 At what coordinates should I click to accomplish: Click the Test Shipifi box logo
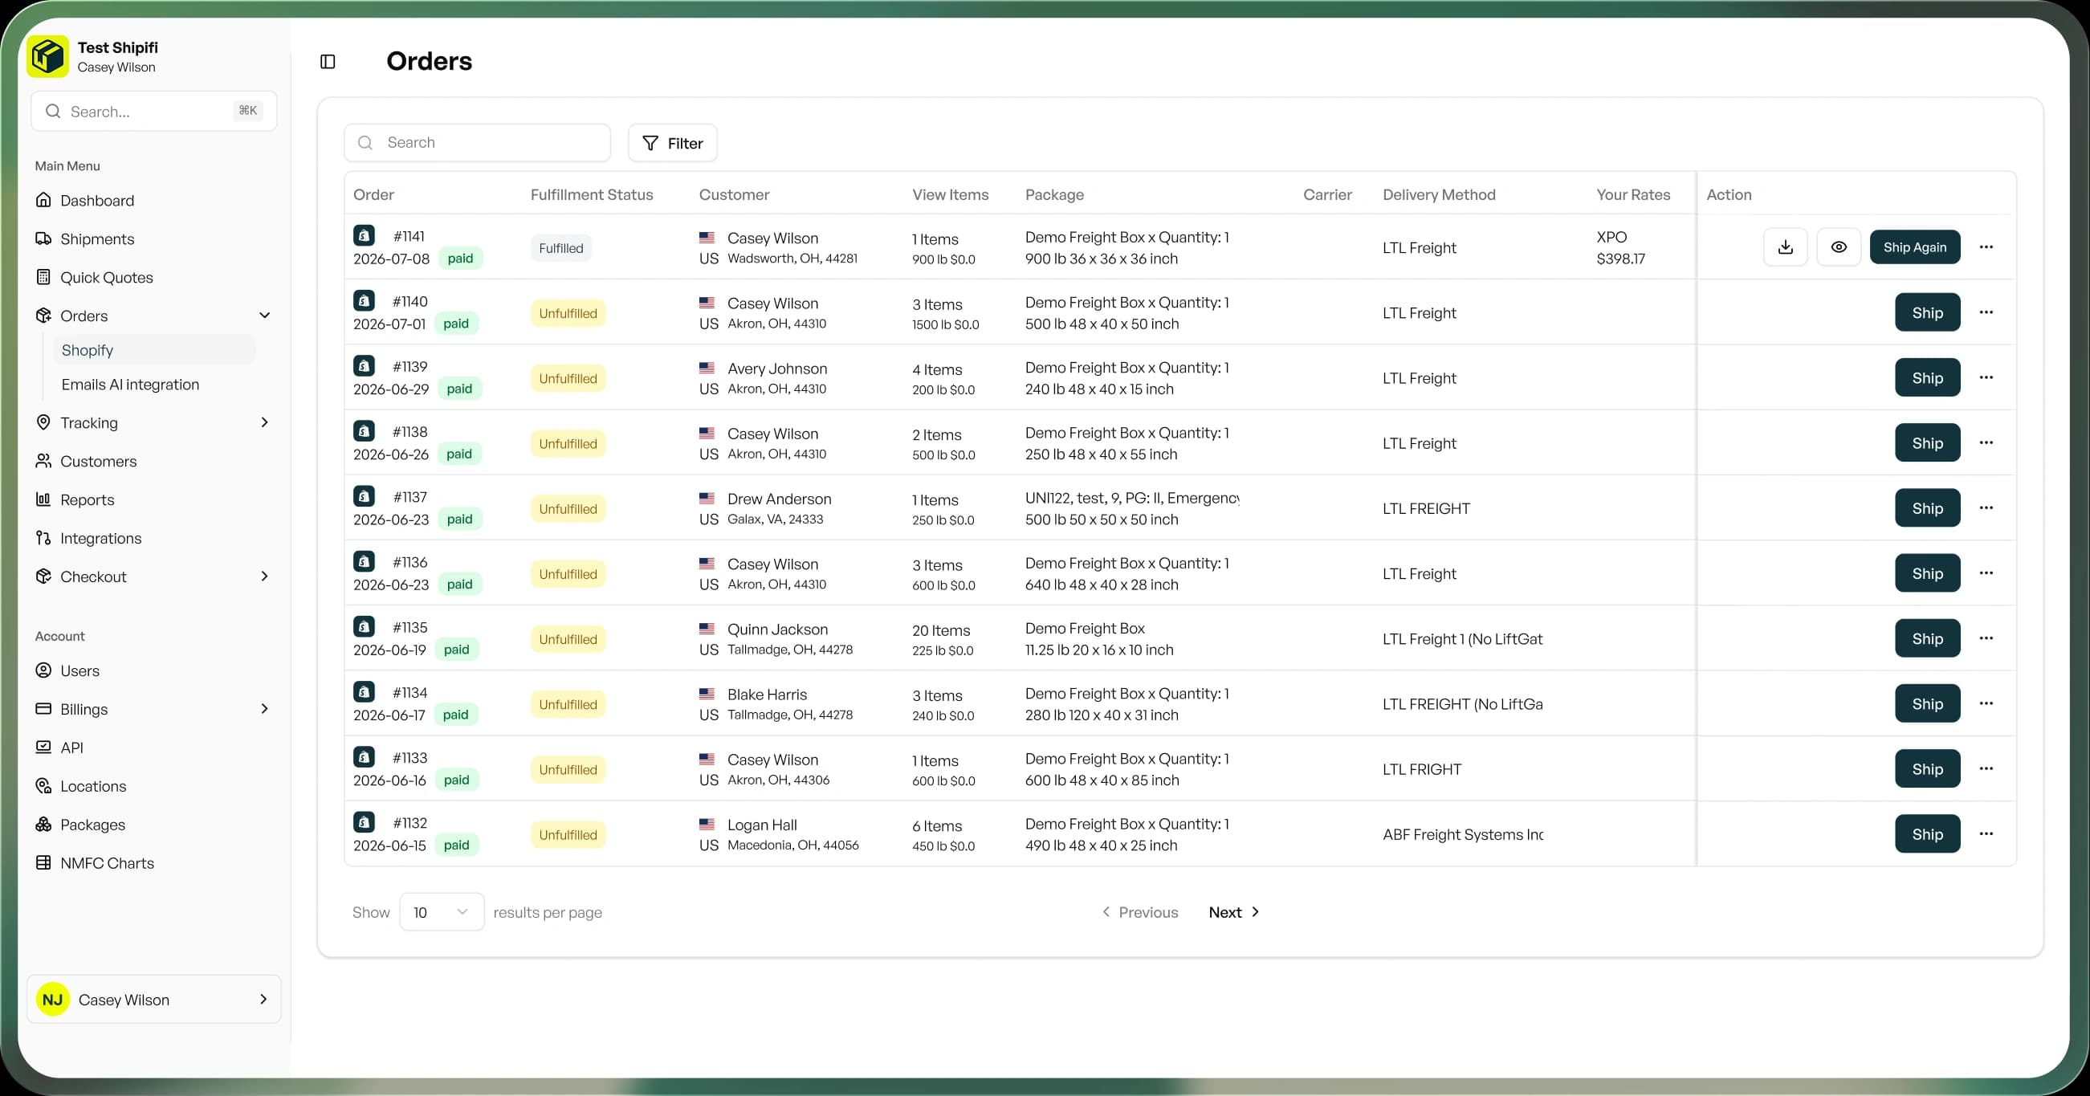[x=48, y=56]
